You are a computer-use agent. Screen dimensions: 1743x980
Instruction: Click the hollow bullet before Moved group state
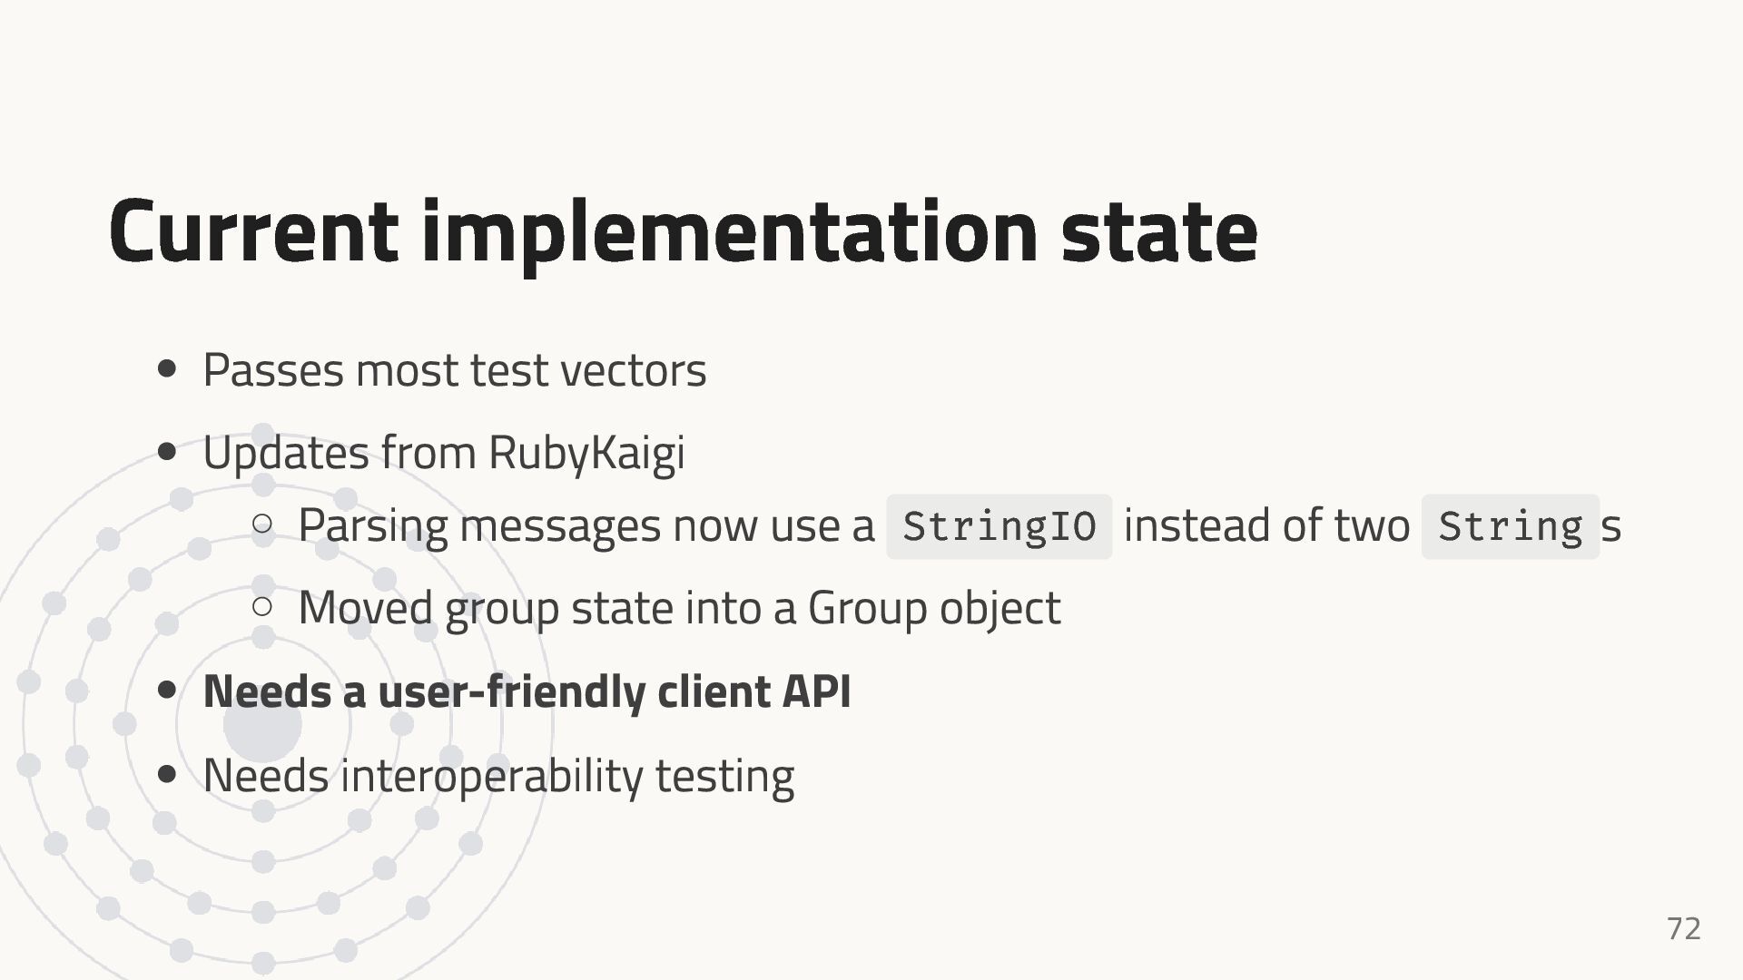[x=262, y=606]
